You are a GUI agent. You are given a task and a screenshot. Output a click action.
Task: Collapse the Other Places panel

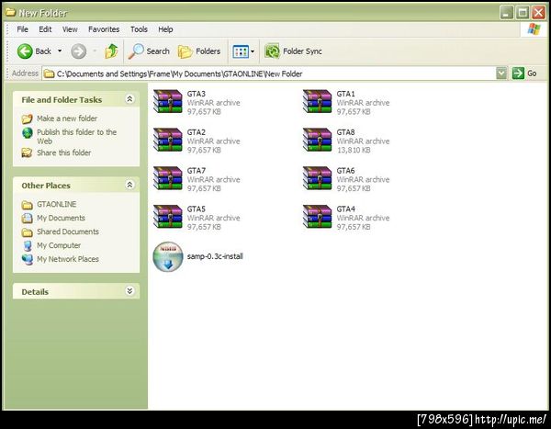(129, 185)
